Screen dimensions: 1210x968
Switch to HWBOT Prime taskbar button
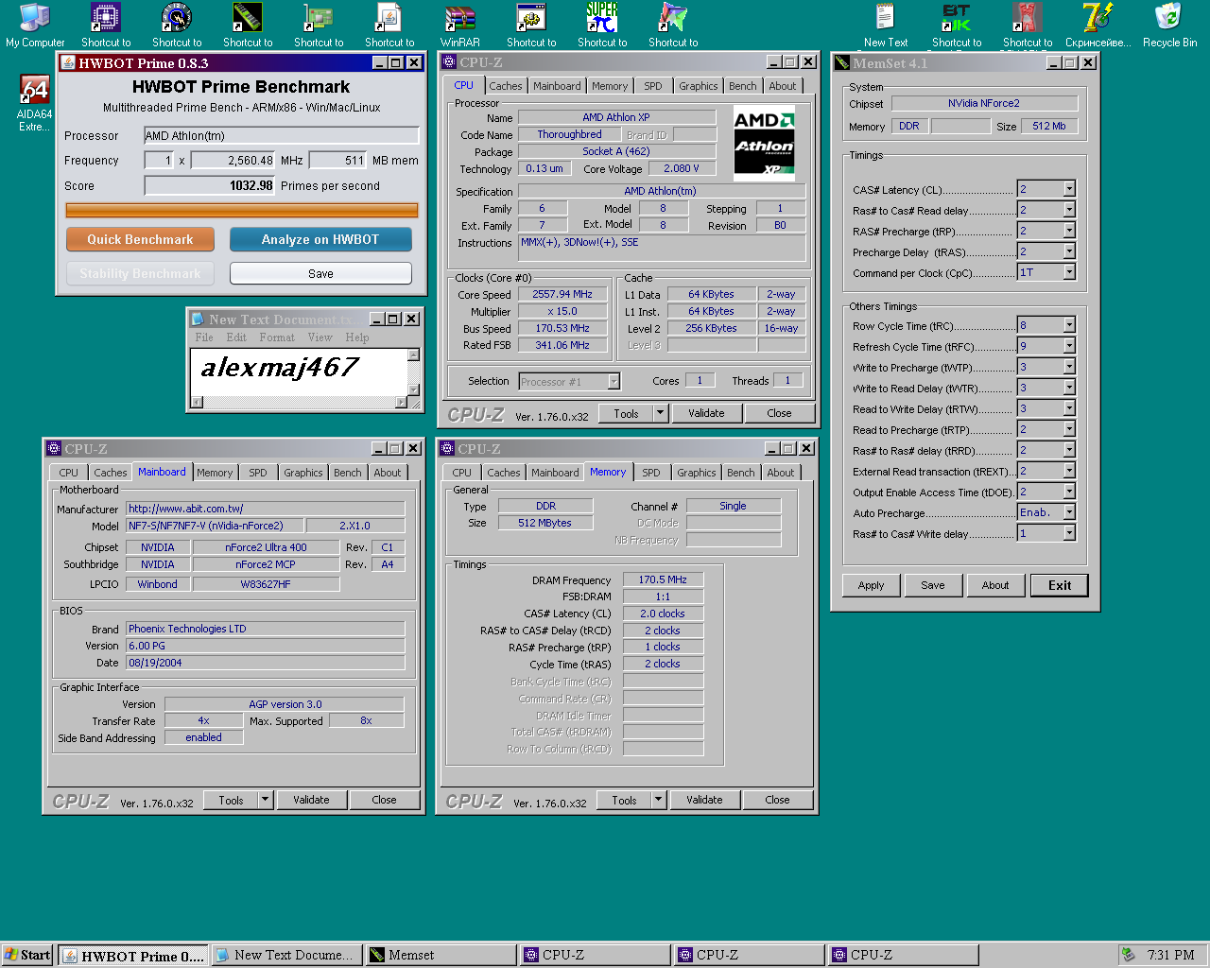coord(133,956)
